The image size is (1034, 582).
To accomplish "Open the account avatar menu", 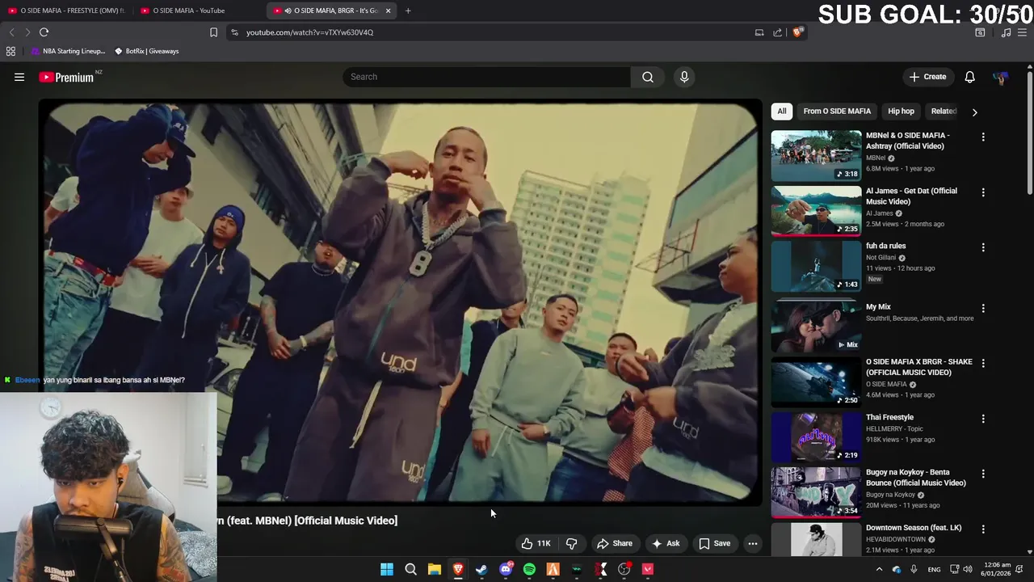I will [1000, 77].
